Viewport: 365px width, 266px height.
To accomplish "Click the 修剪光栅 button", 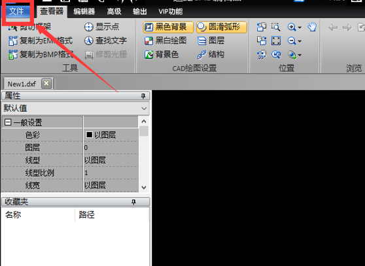I will coord(106,54).
